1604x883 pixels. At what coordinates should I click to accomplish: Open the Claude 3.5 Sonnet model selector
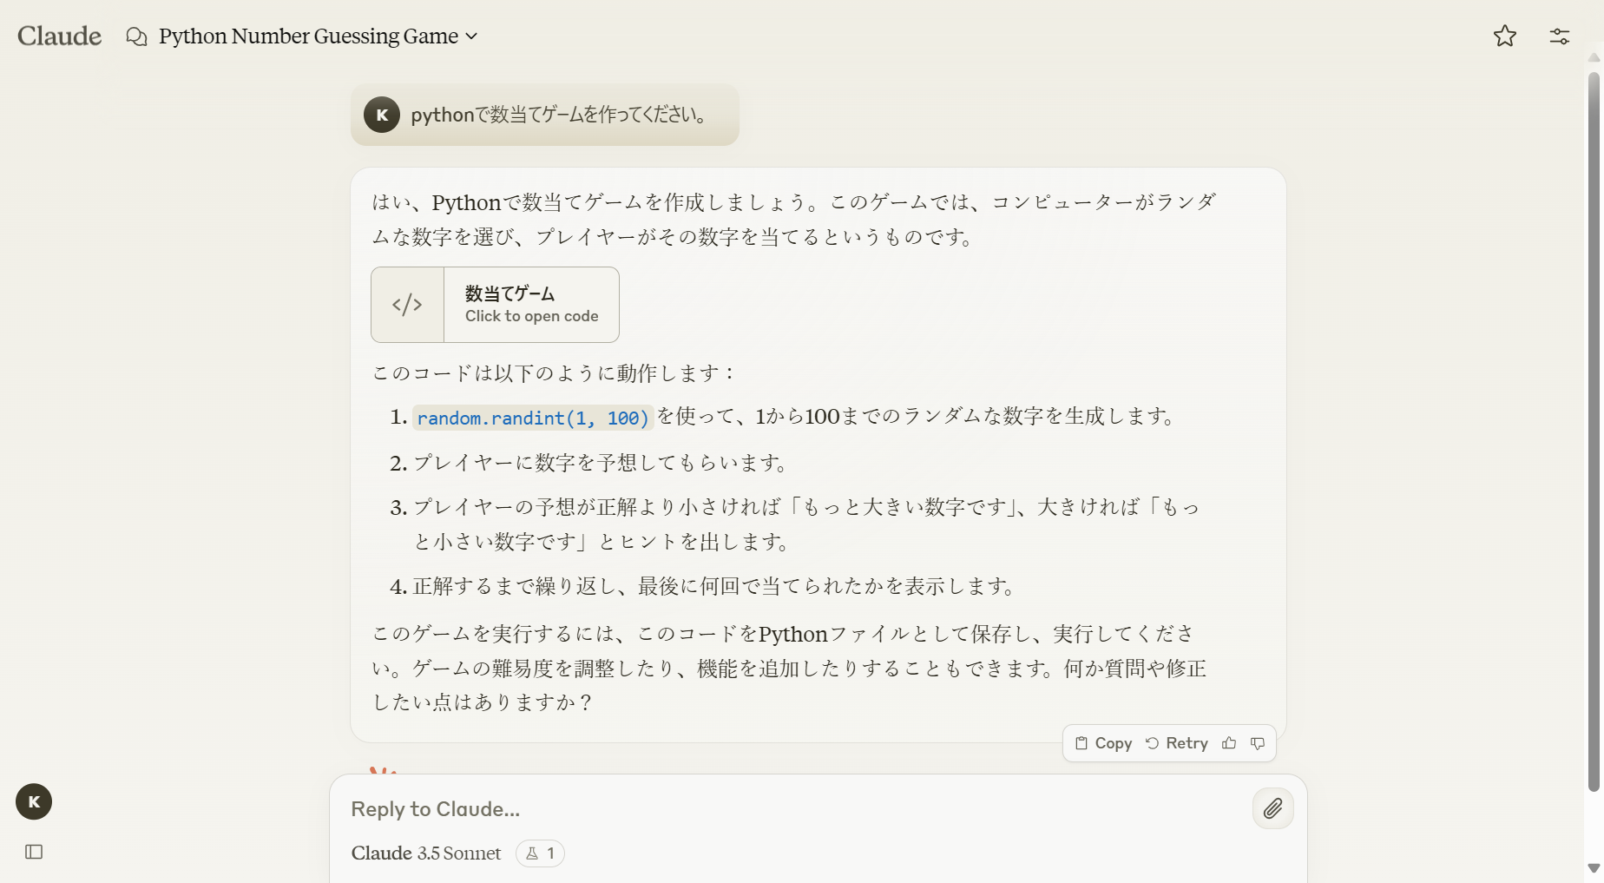click(x=425, y=853)
